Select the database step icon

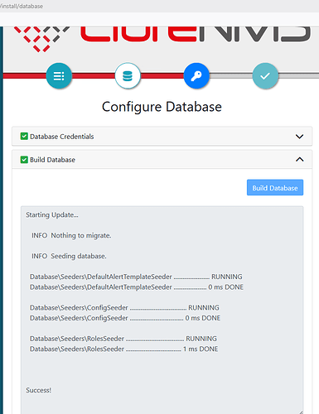pos(128,75)
